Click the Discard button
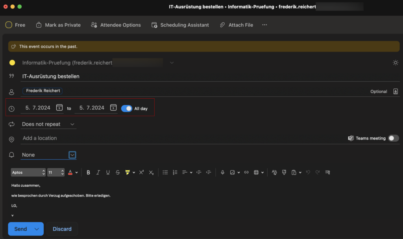Screen dimensions: 403x239 point(62,229)
